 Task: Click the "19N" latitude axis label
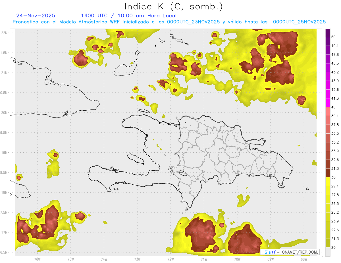(5, 152)
